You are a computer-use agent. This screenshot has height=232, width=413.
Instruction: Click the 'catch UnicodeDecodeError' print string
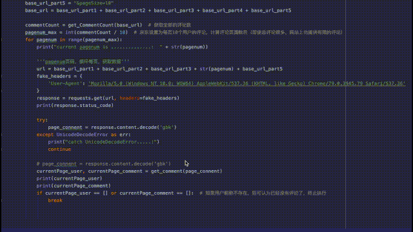pyautogui.click(x=111, y=142)
